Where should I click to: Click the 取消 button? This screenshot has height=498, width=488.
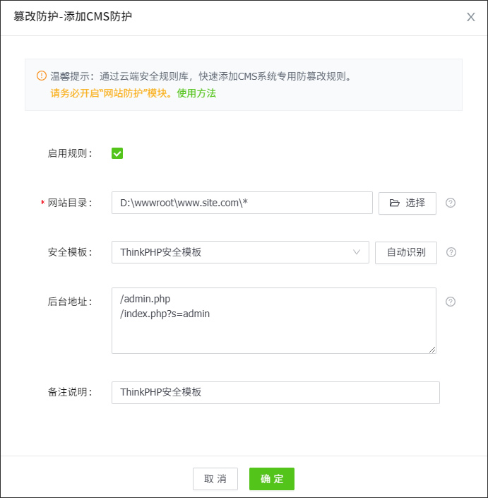[215, 479]
